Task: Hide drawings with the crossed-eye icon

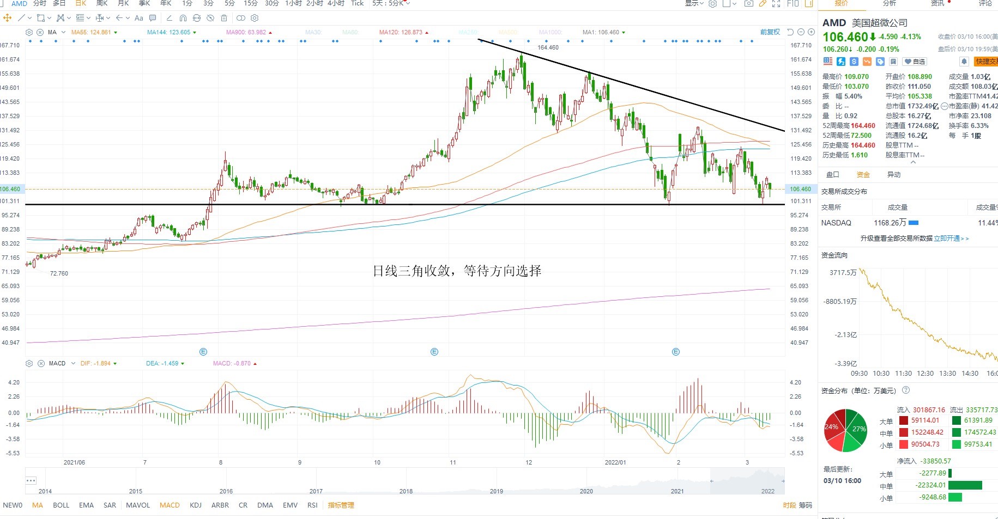Action: coord(210,18)
